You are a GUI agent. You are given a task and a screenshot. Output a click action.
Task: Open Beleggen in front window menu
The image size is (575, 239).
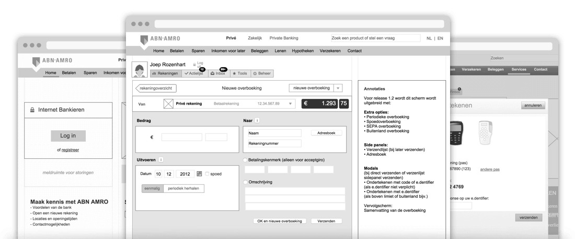point(260,51)
